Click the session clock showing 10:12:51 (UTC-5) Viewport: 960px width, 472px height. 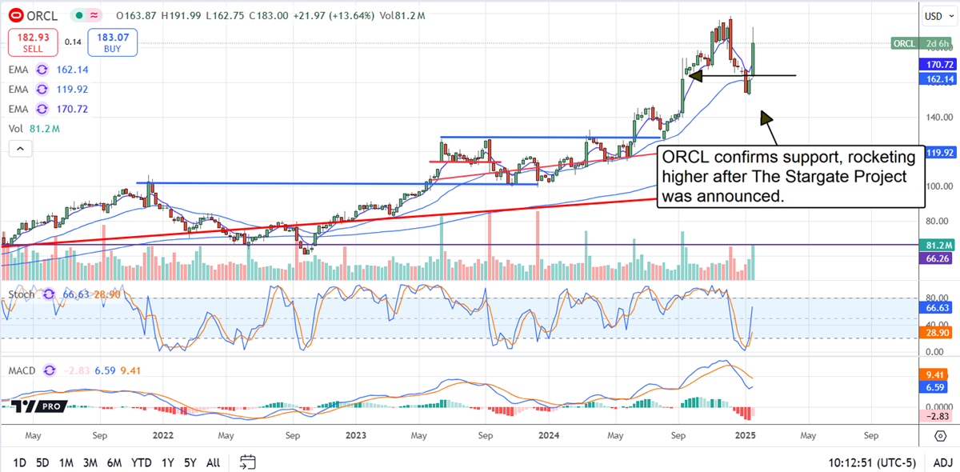point(872,462)
